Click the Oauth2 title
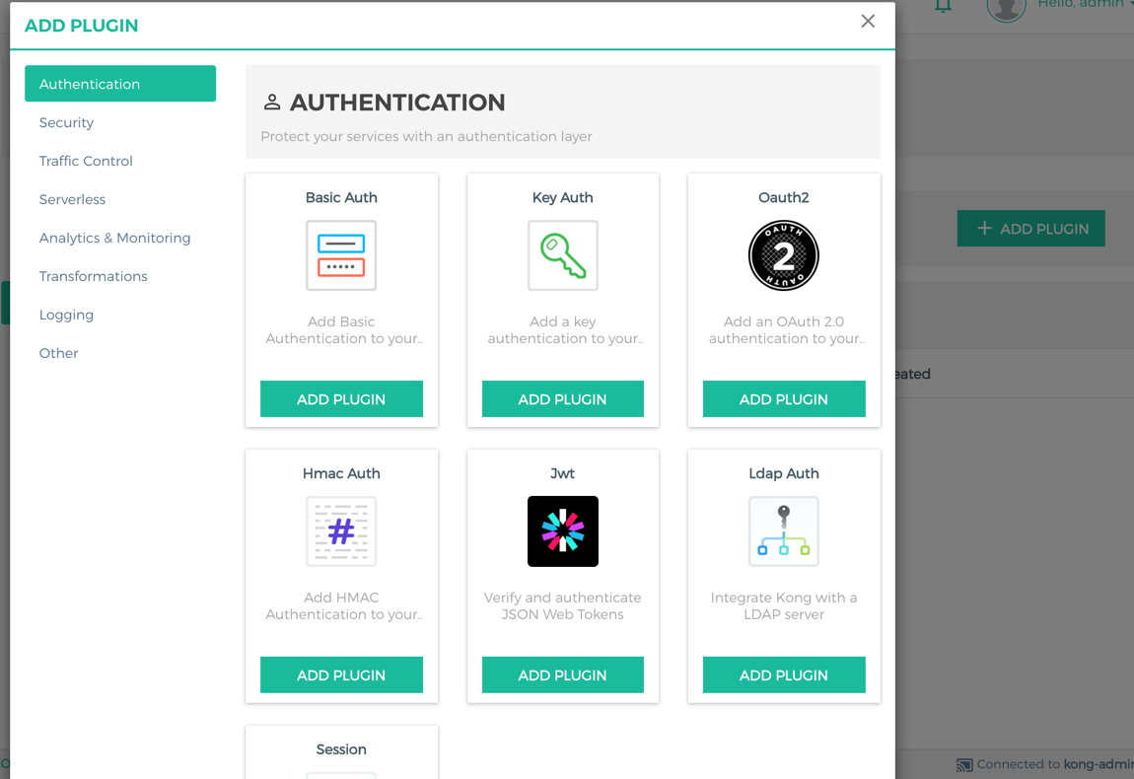Viewport: 1134px width, 779px height. click(x=784, y=197)
